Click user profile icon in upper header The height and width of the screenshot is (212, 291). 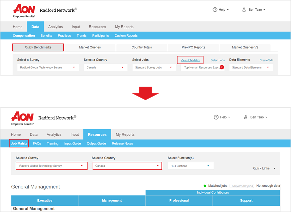tap(244, 10)
